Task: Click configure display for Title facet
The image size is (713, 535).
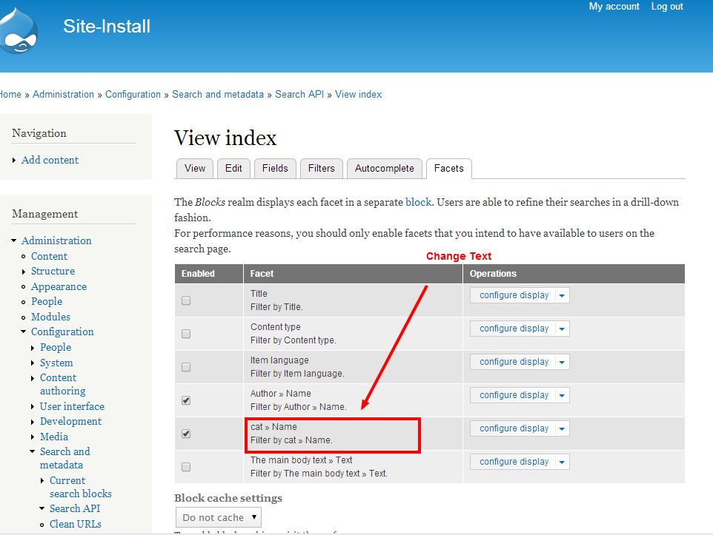Action: [514, 295]
